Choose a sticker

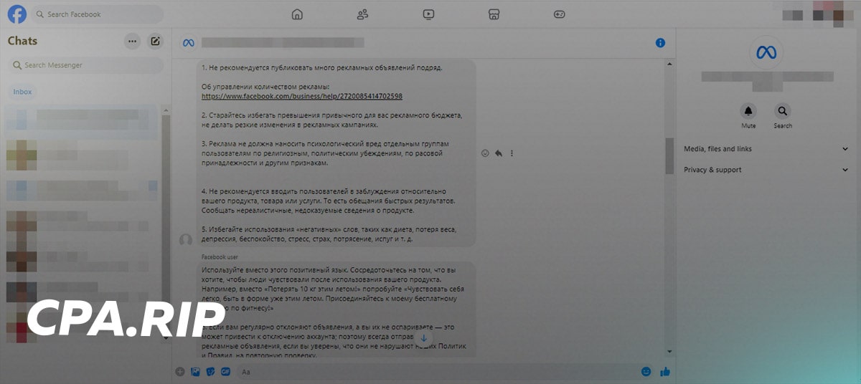tap(211, 372)
